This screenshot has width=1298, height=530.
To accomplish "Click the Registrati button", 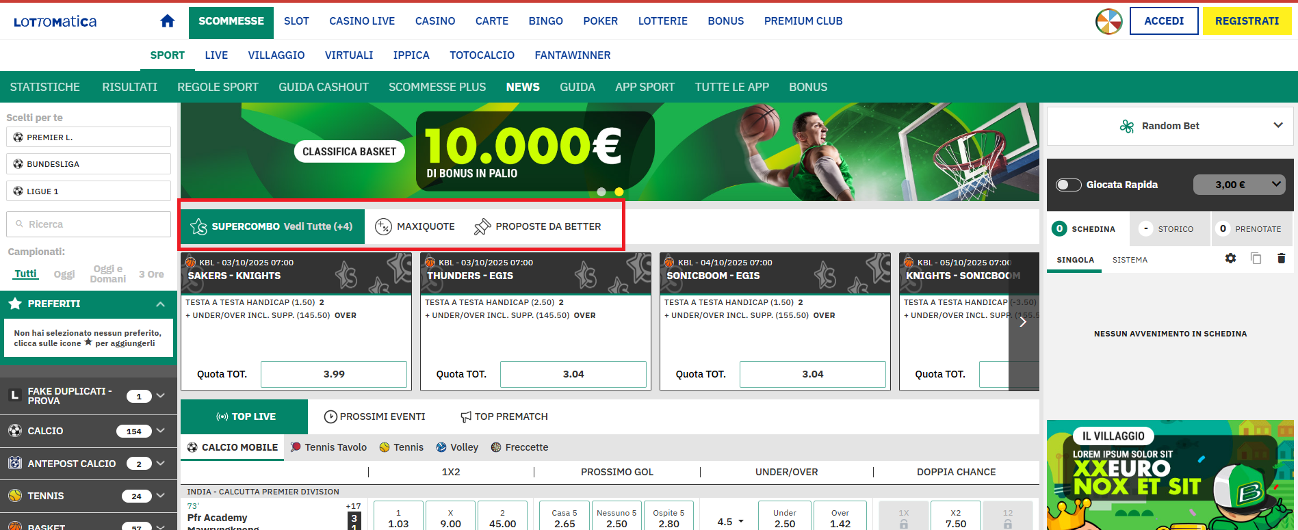I will tap(1247, 21).
